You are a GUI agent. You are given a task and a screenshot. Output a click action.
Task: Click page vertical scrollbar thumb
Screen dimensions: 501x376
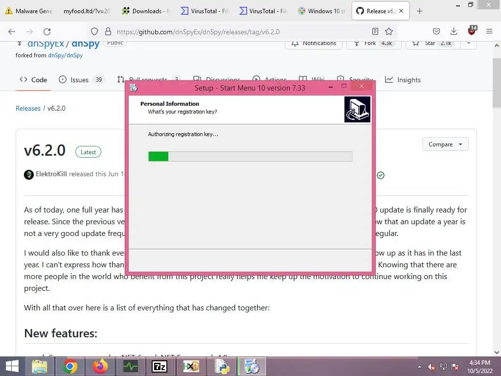tap(497, 83)
